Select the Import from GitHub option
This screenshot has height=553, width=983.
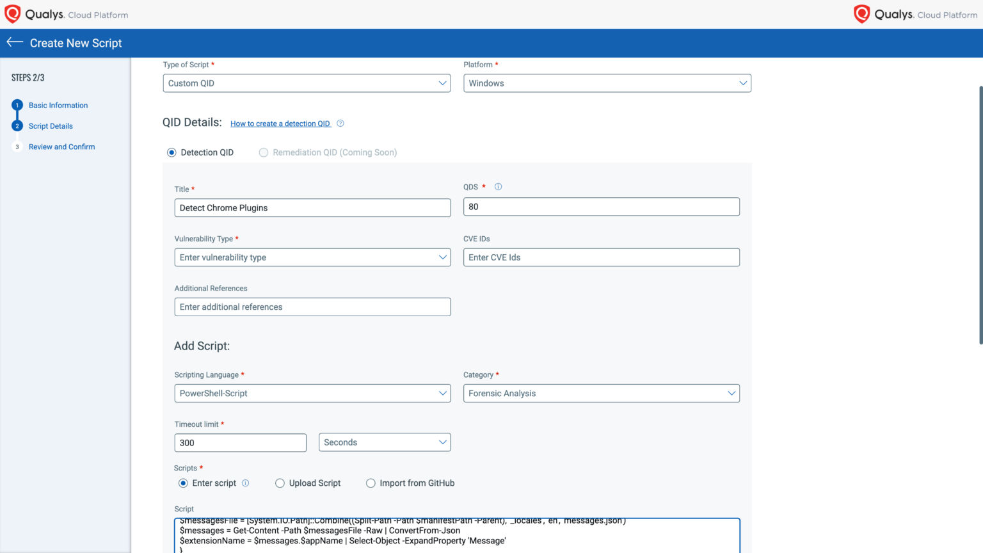click(x=371, y=483)
